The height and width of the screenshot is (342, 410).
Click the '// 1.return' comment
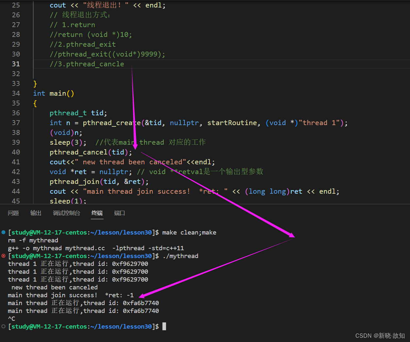coord(73,25)
